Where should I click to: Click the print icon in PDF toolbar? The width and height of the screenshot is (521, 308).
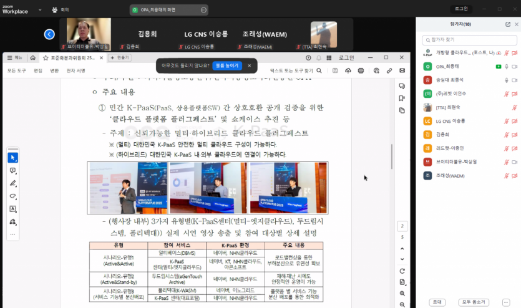pos(361,70)
